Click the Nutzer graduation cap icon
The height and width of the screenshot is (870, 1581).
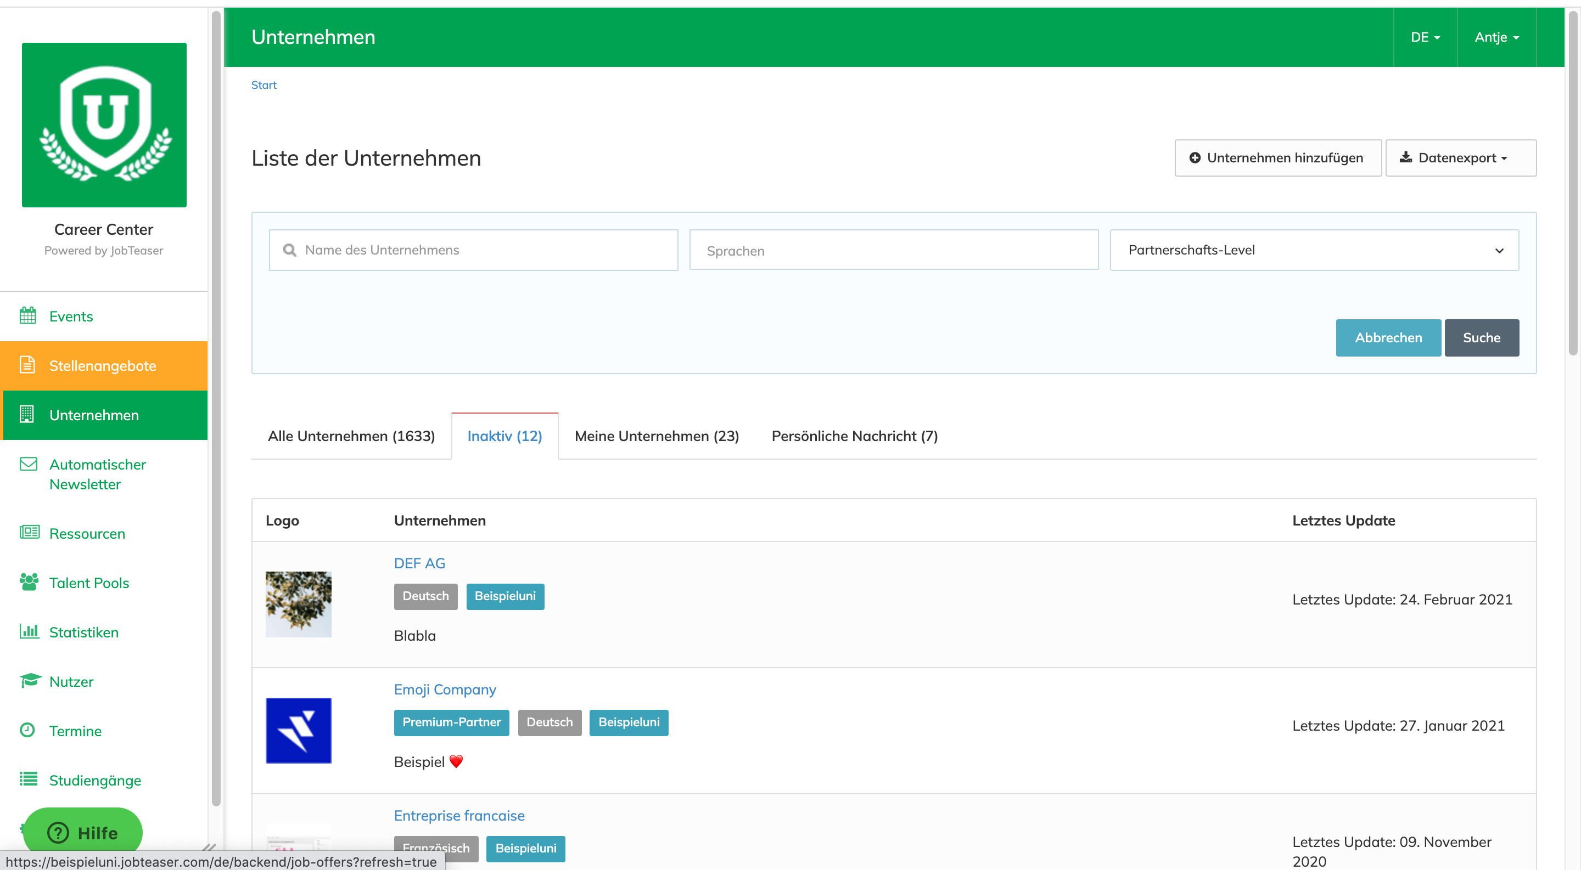[x=30, y=681]
